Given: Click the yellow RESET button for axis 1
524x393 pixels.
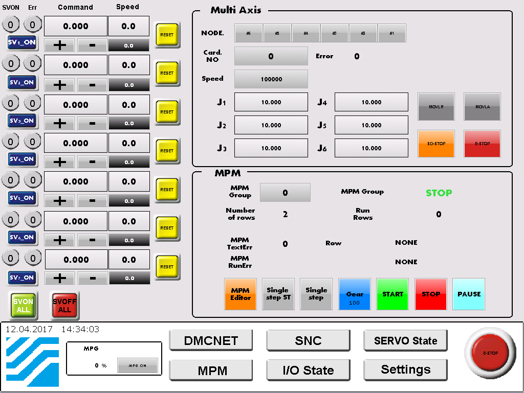Looking at the screenshot, I should click(167, 35).
